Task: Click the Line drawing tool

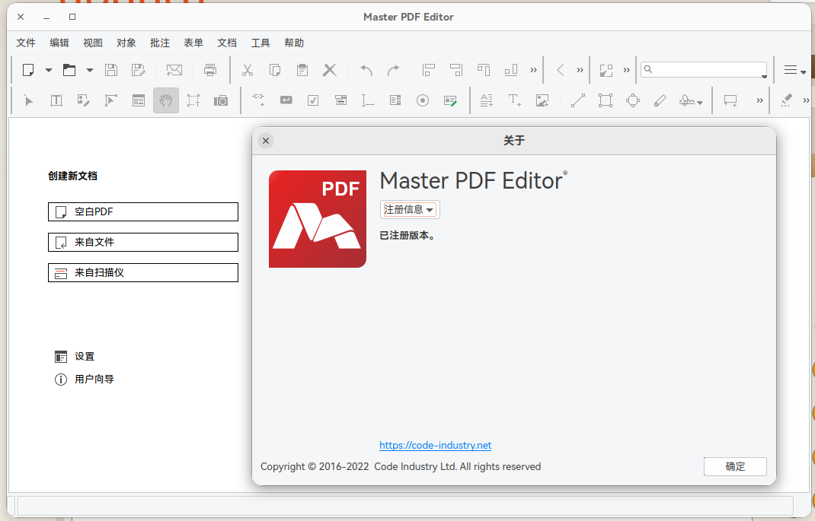Action: [578, 100]
